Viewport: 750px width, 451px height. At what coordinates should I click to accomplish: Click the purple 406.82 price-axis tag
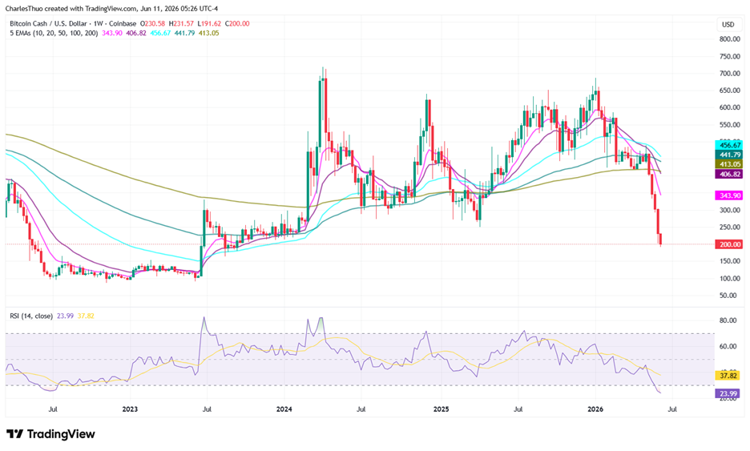tap(728, 174)
